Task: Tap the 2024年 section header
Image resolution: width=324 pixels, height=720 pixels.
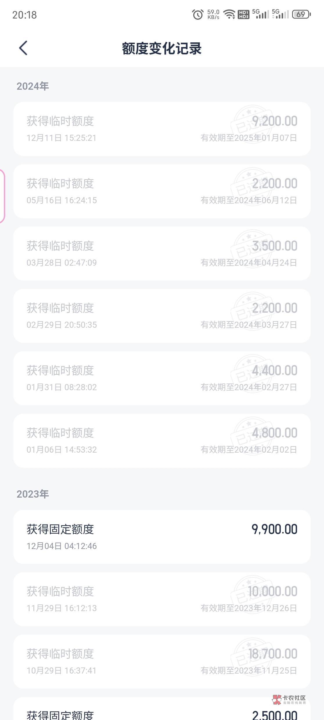Action: pos(33,86)
